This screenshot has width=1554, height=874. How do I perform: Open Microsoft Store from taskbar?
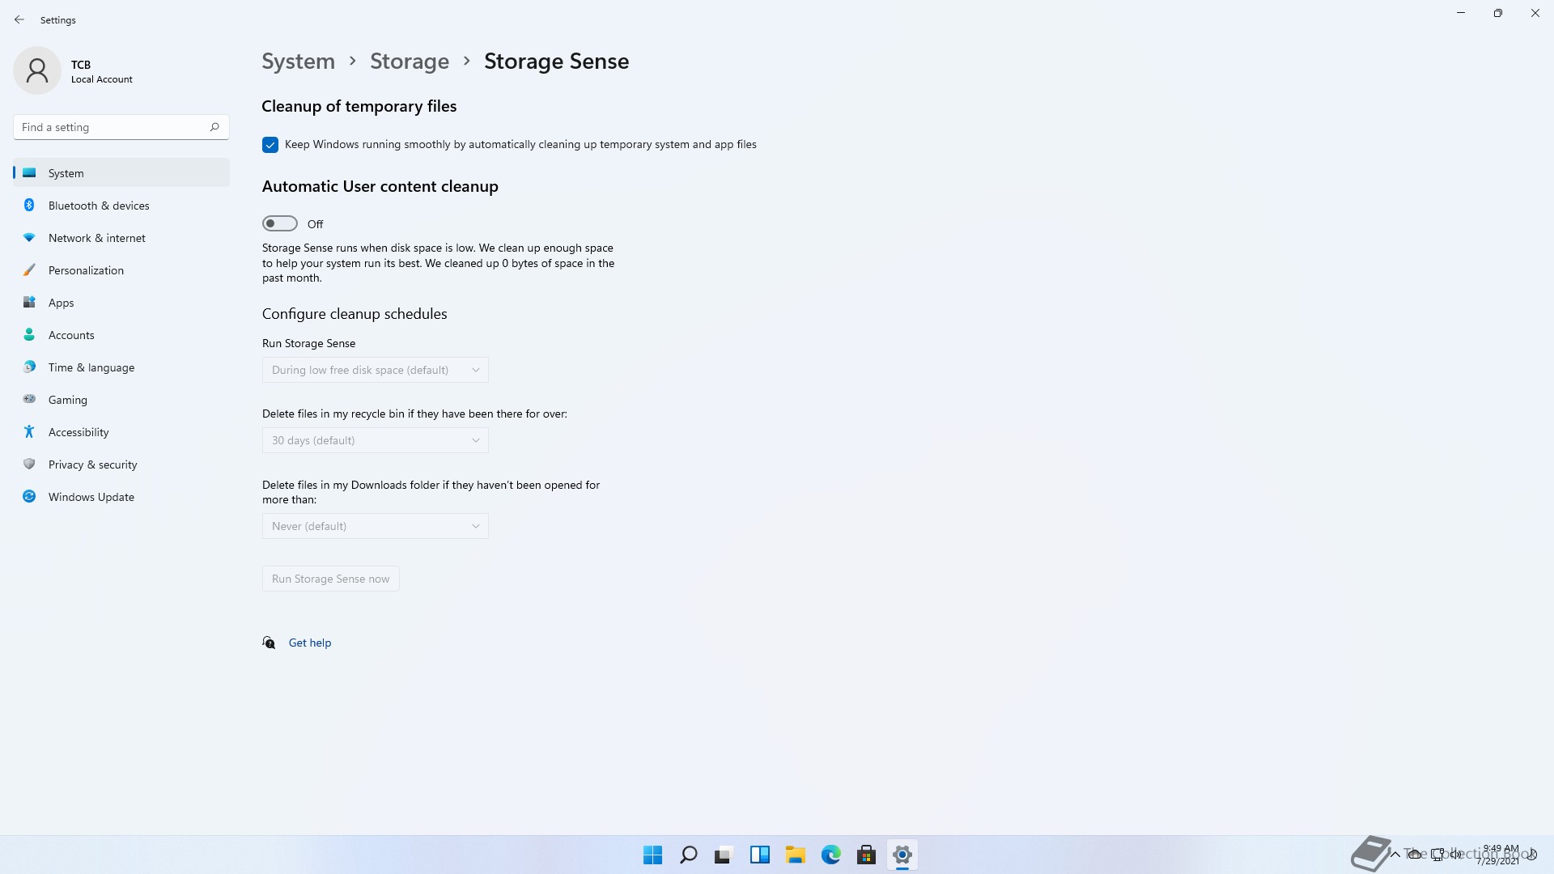tap(866, 855)
